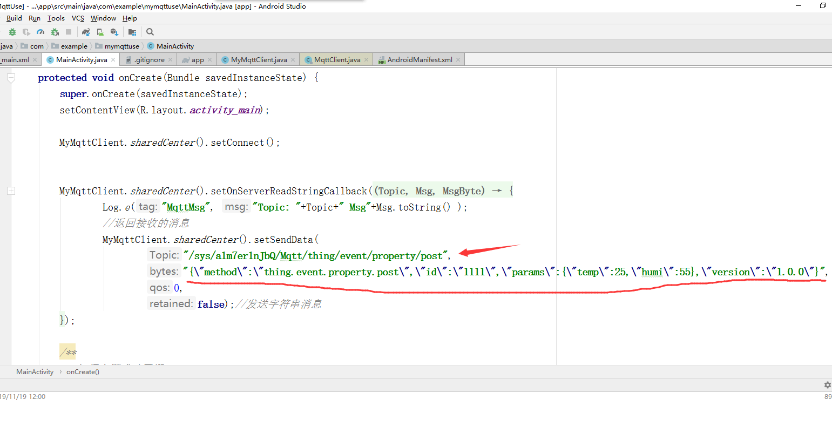Click onCreate() in bottom structure breadcrumb
832x447 pixels.
pyautogui.click(x=83, y=372)
